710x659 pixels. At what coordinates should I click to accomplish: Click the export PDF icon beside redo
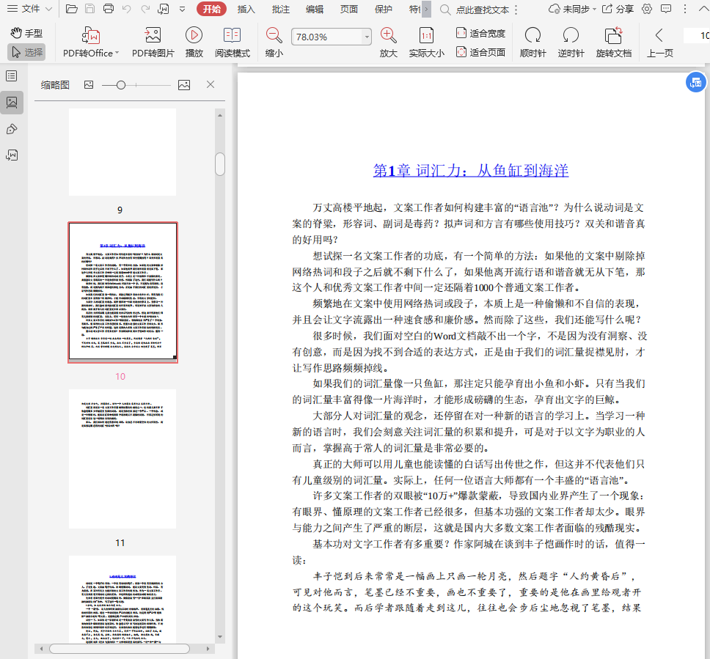coord(164,9)
